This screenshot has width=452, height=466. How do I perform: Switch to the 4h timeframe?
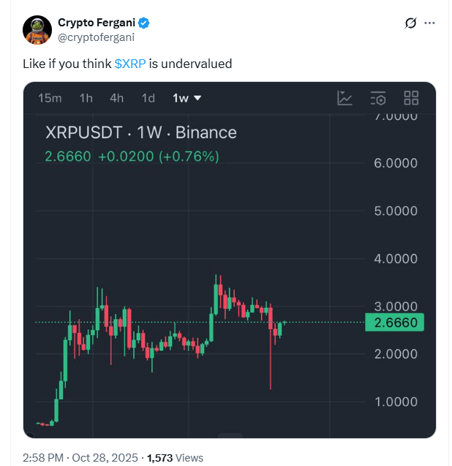116,98
